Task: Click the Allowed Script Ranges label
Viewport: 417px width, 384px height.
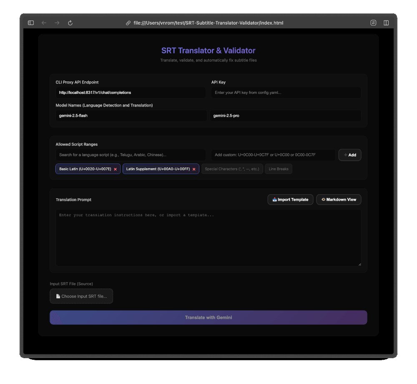Action: coord(77,144)
